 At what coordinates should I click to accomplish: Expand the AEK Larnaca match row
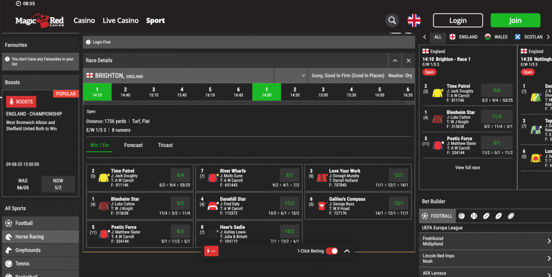point(485,273)
